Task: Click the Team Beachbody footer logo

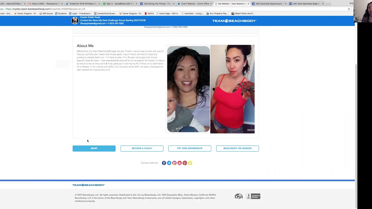Action: tap(89, 185)
